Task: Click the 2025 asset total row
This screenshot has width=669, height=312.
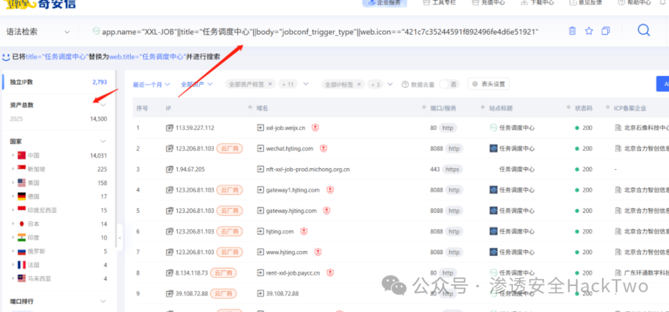Action: point(58,119)
